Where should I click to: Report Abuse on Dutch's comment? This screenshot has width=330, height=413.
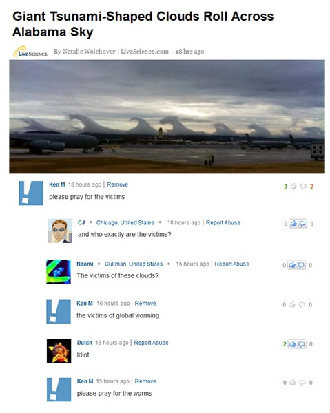pyautogui.click(x=151, y=343)
